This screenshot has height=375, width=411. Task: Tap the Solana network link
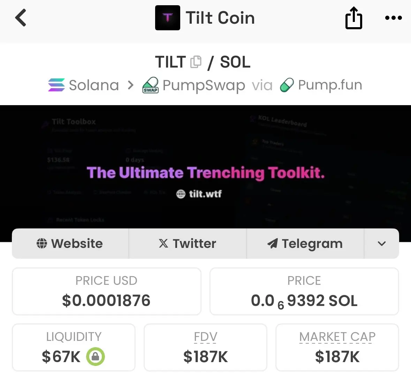pos(94,85)
